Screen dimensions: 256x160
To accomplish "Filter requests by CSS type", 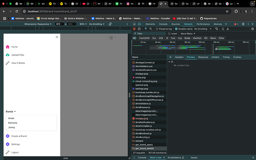I will point(161,38).
